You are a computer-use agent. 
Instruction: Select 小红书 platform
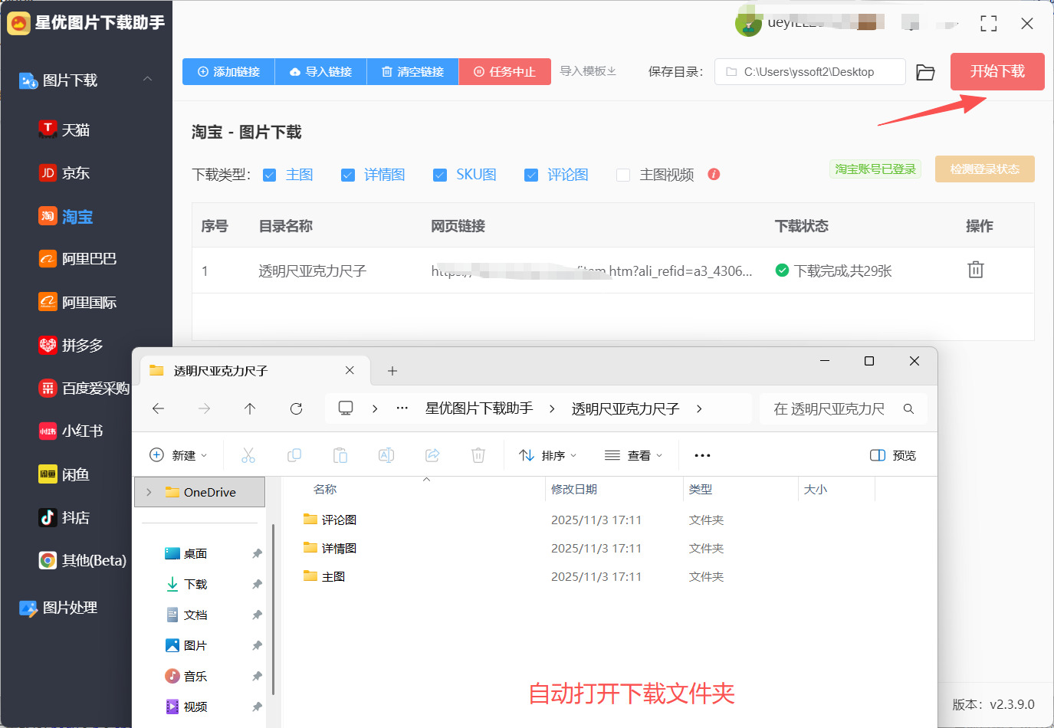[x=71, y=431]
